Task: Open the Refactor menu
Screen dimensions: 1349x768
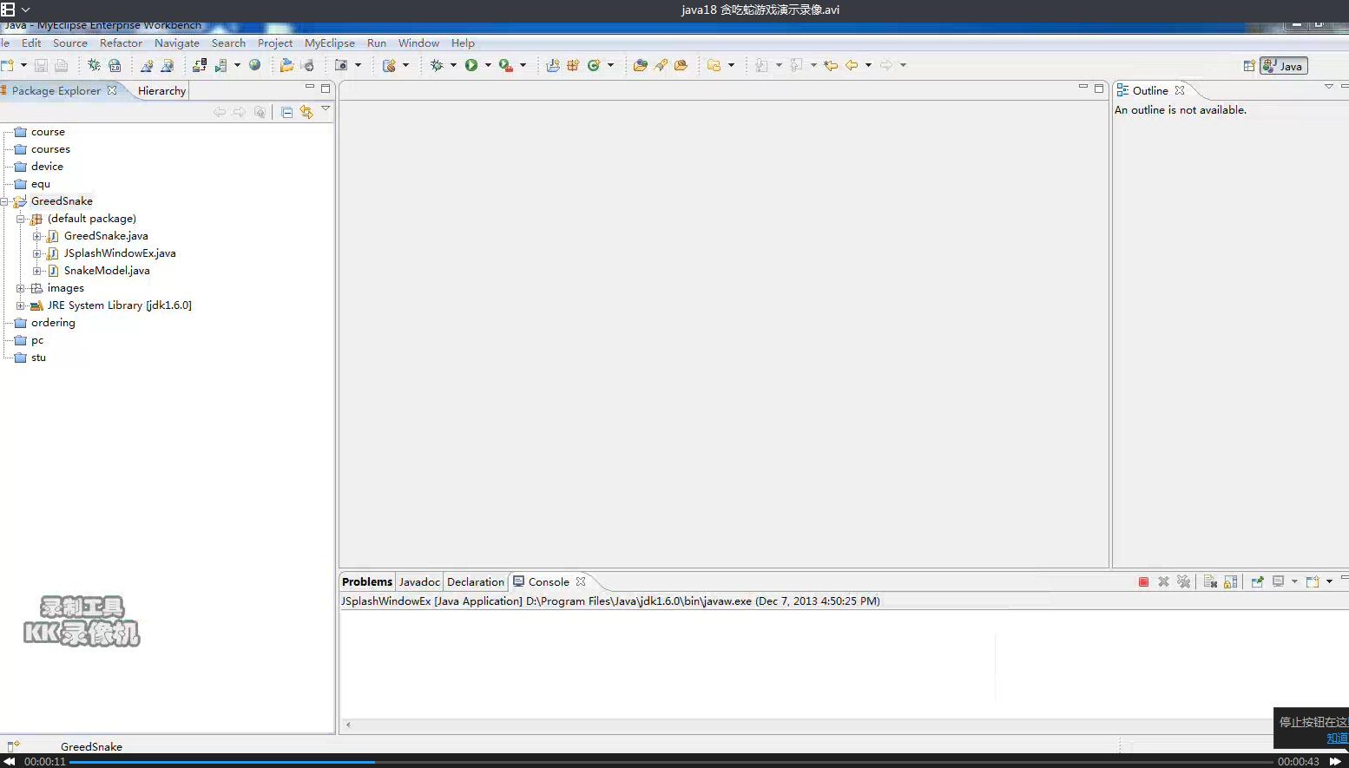Action: pos(121,43)
